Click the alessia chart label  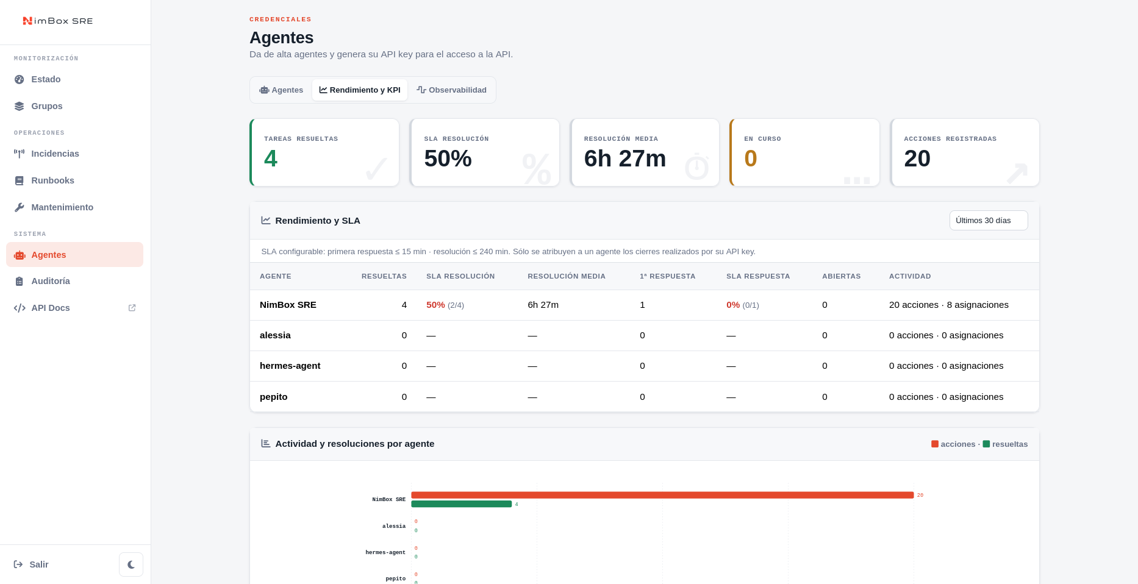(x=394, y=526)
